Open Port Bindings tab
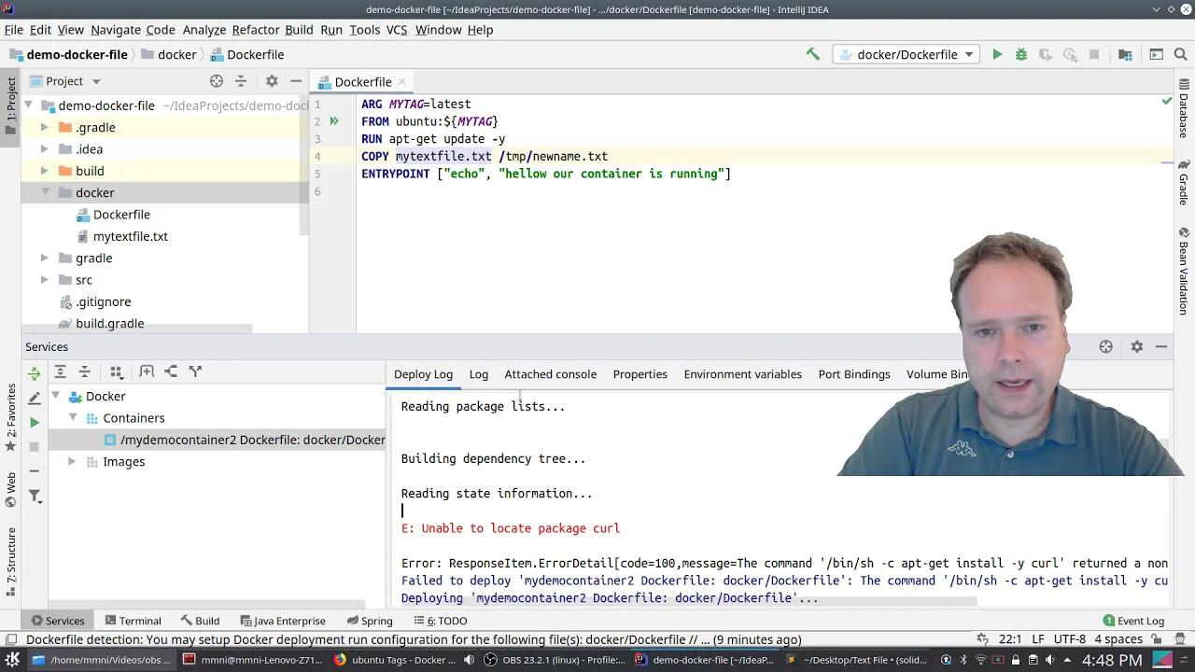The width and height of the screenshot is (1195, 672). (853, 374)
